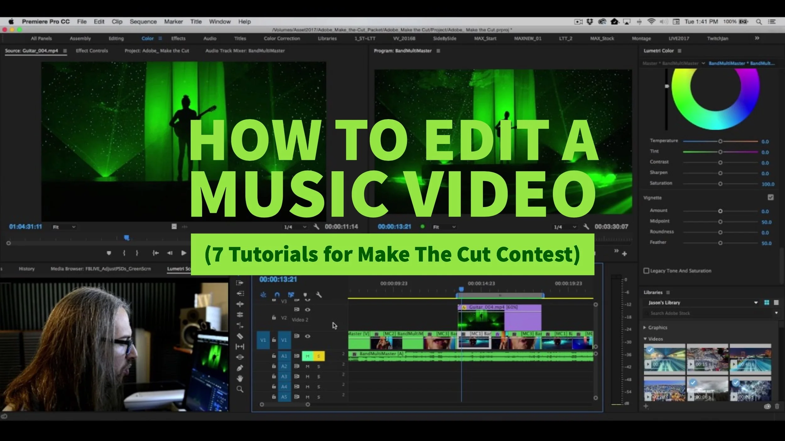Open Jason's Library dropdown
Screen dimensions: 785x441
click(756, 303)
